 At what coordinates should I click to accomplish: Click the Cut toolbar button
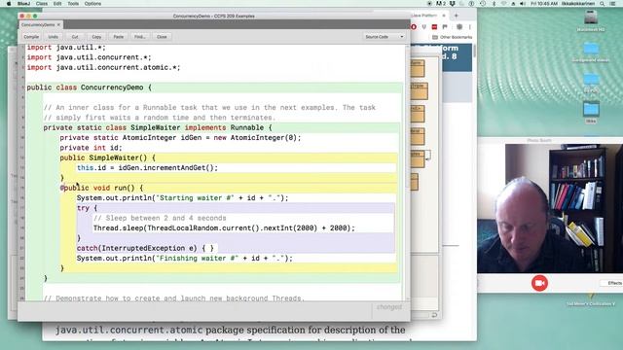pos(75,37)
